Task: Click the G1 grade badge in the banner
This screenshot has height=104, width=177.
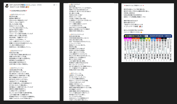Action: [146, 36]
